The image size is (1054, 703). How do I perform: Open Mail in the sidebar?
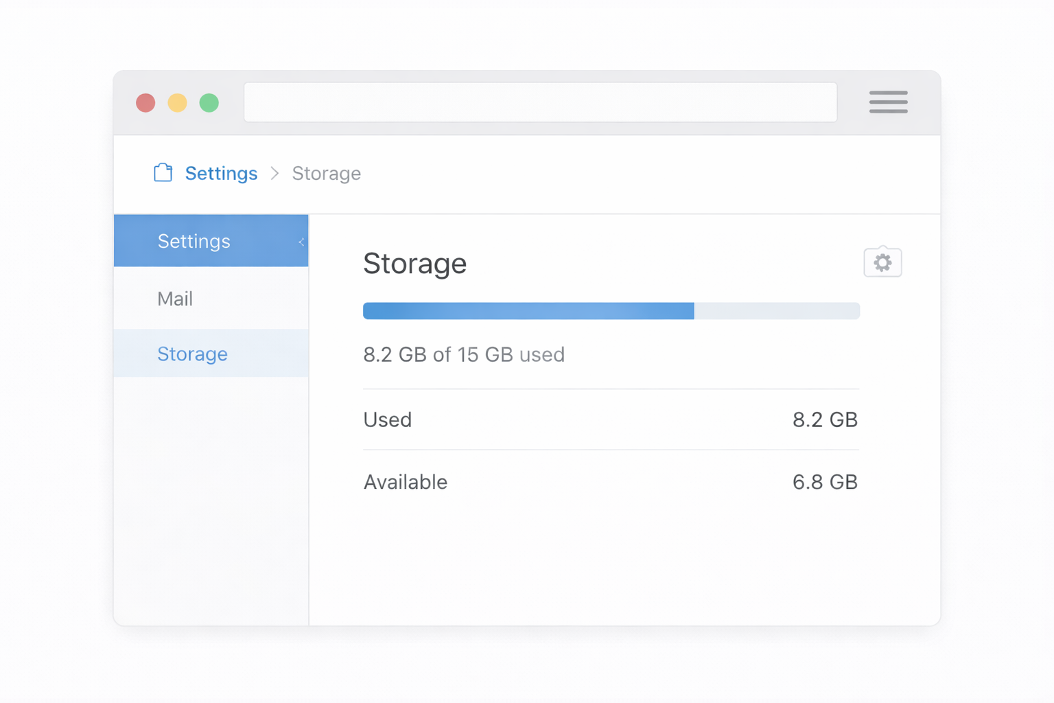pyautogui.click(x=175, y=299)
